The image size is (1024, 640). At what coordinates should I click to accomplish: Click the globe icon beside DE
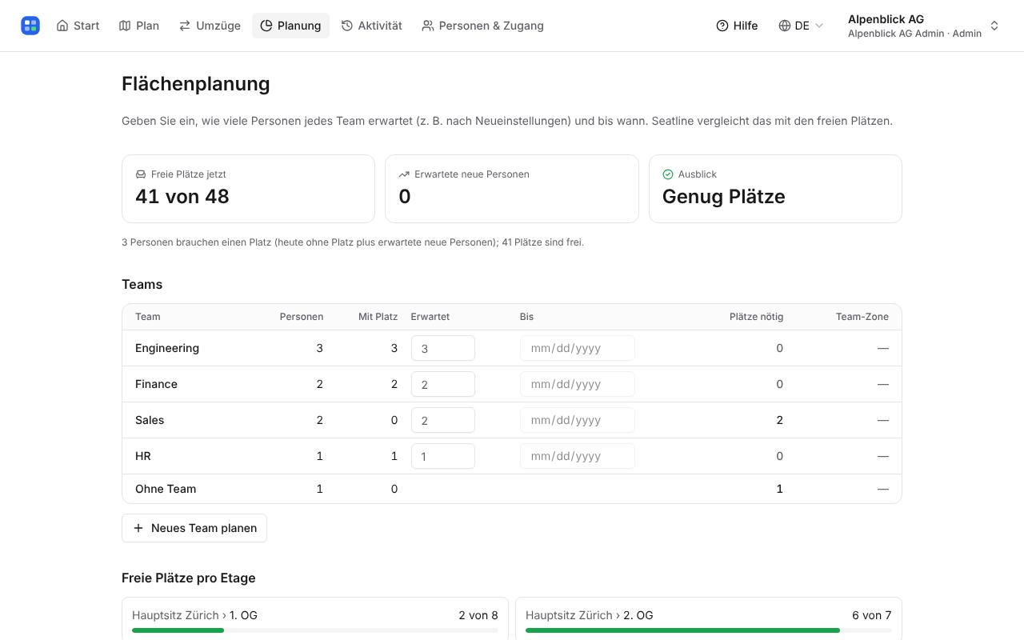785,26
